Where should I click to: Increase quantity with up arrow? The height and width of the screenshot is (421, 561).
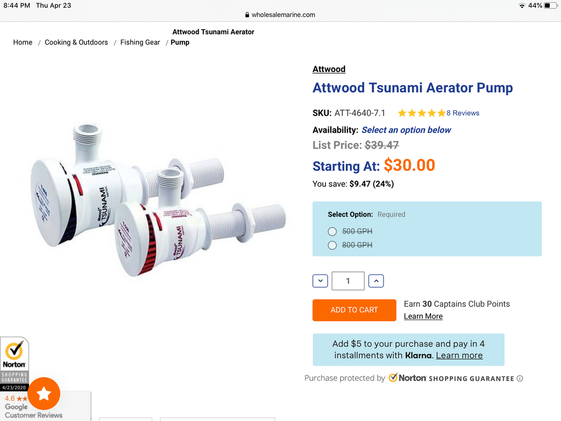pyautogui.click(x=376, y=281)
